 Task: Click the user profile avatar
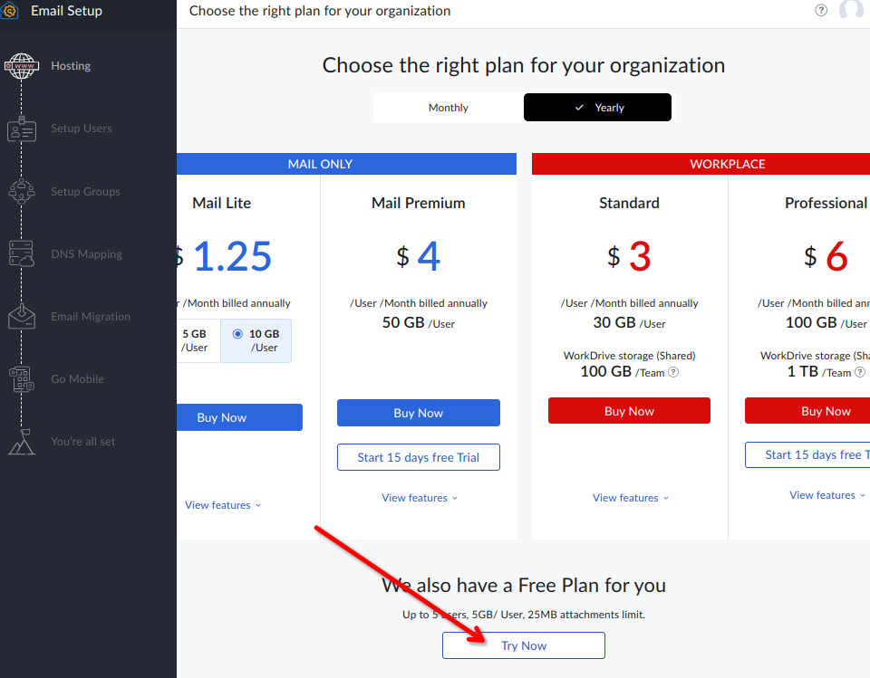tap(851, 11)
